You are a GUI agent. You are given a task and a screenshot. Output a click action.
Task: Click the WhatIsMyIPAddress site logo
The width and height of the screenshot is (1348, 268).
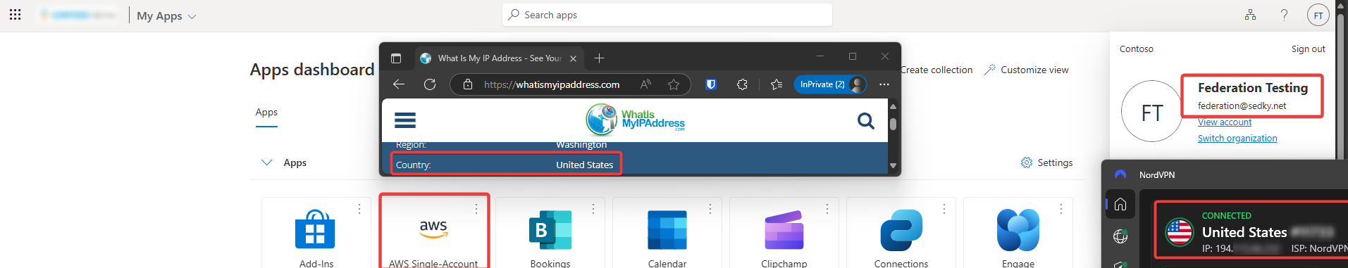(635, 120)
